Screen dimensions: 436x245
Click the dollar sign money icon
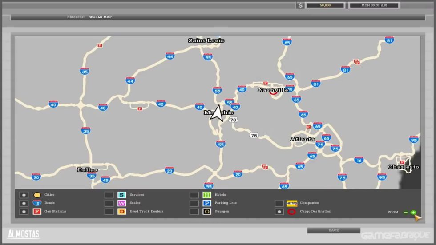(x=300, y=5)
